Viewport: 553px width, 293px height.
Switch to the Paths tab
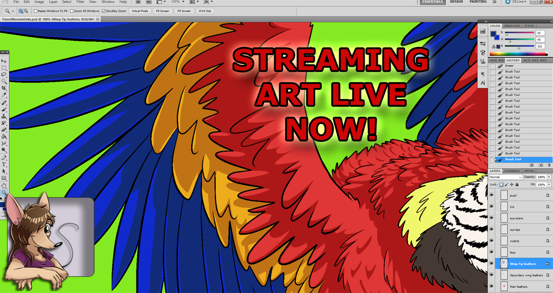pos(529,171)
